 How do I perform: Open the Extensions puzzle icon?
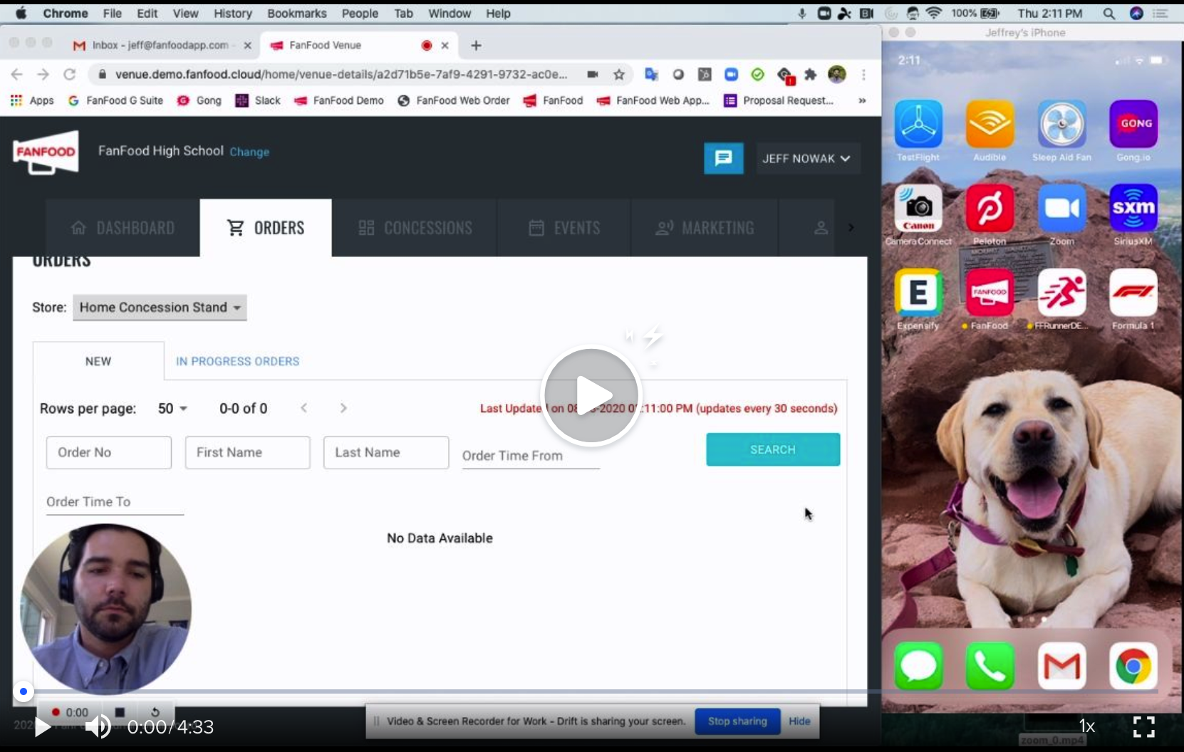pyautogui.click(x=811, y=74)
